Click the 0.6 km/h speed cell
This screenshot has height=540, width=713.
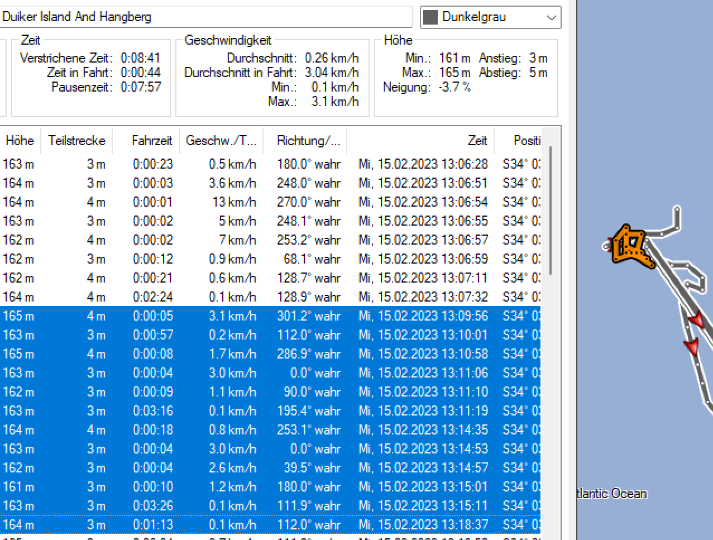pyautogui.click(x=233, y=278)
